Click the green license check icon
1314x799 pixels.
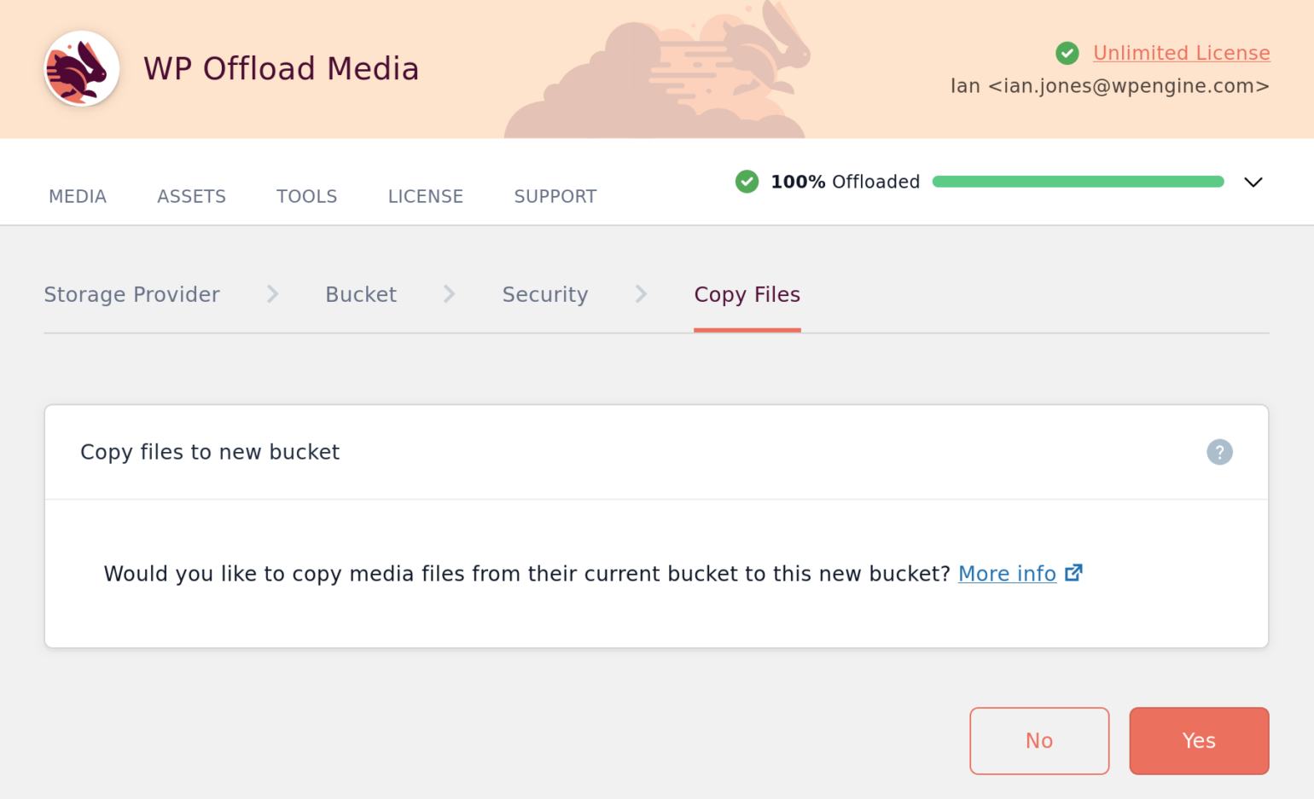click(x=1067, y=53)
